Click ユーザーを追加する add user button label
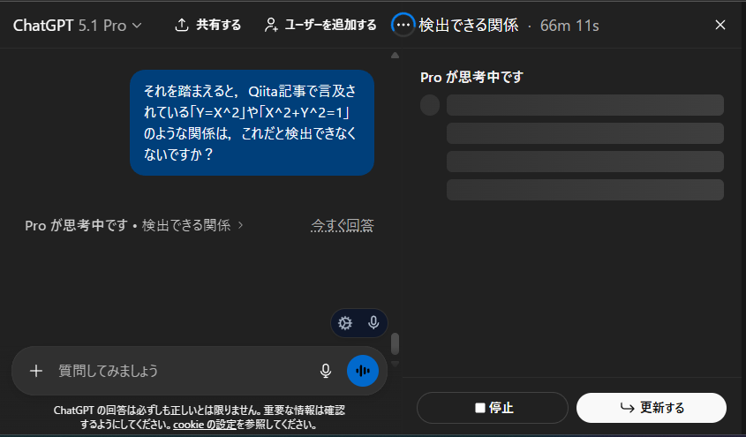 click(x=330, y=25)
